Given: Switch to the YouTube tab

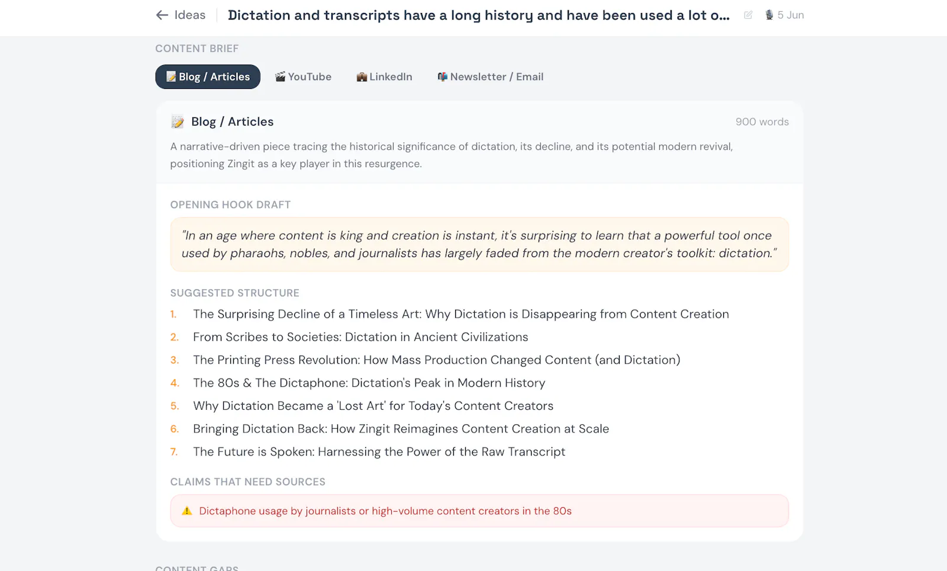Looking at the screenshot, I should [x=304, y=77].
